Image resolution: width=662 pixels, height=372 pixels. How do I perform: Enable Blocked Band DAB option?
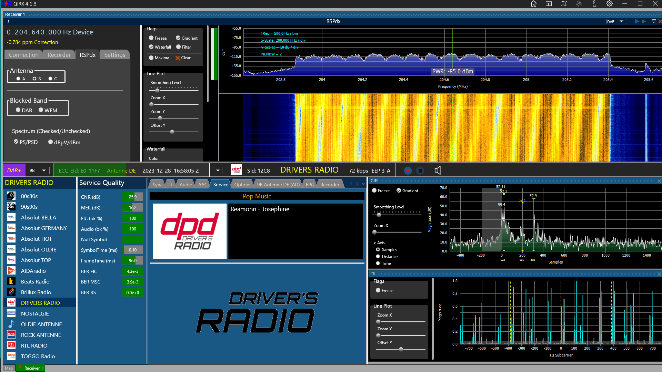[x=18, y=110]
